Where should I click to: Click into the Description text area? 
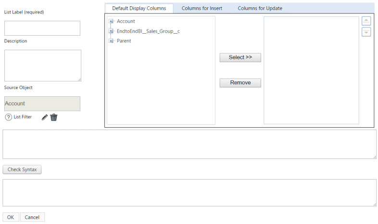[42, 65]
